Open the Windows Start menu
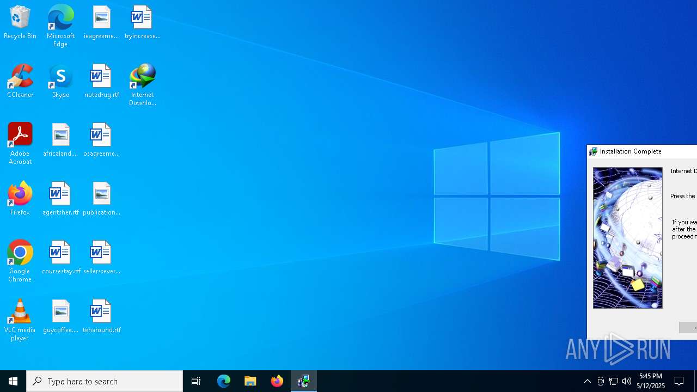Screen dimensions: 697x392 (x=13, y=381)
